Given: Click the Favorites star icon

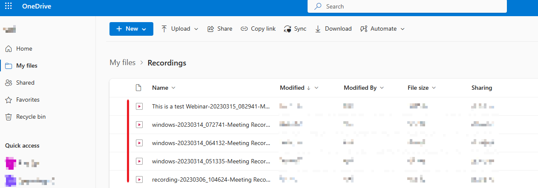Looking at the screenshot, I should point(9,100).
